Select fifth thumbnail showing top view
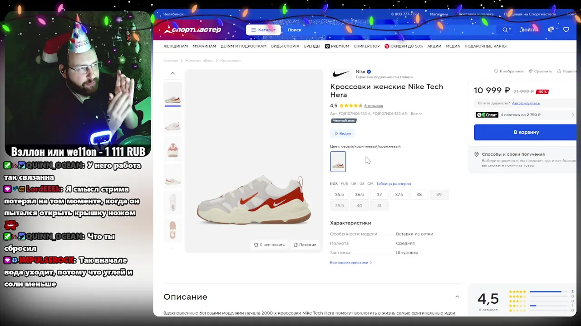The image size is (581, 326). 172,203
